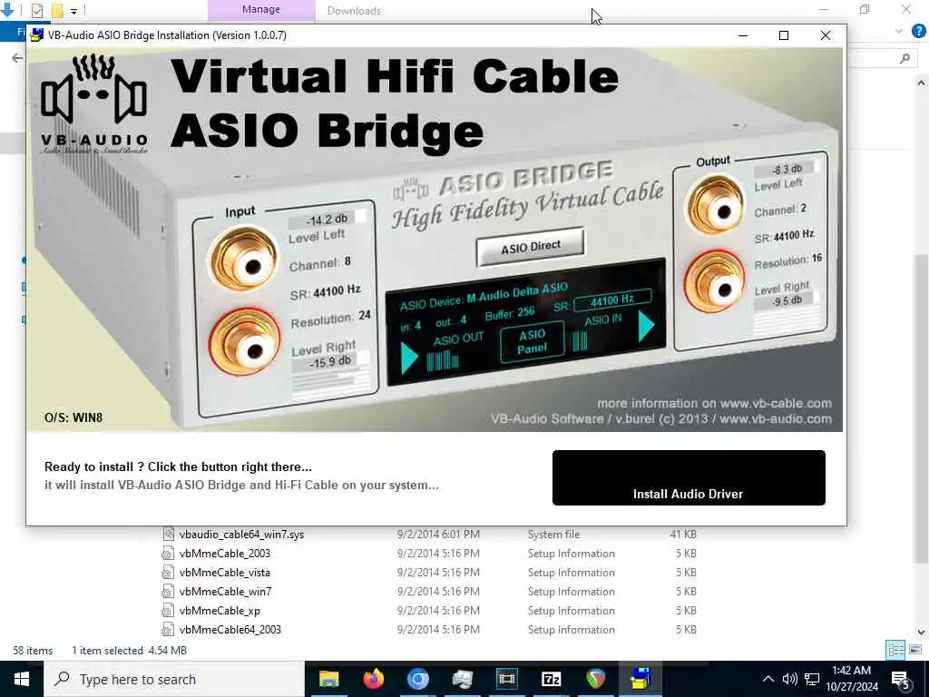929x697 pixels.
Task: Close the VB-Audio ASIO Bridge Installation window
Action: click(x=826, y=35)
